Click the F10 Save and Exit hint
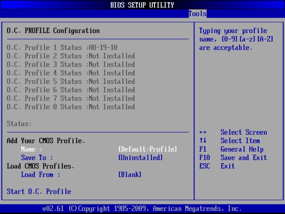 (x=233, y=158)
